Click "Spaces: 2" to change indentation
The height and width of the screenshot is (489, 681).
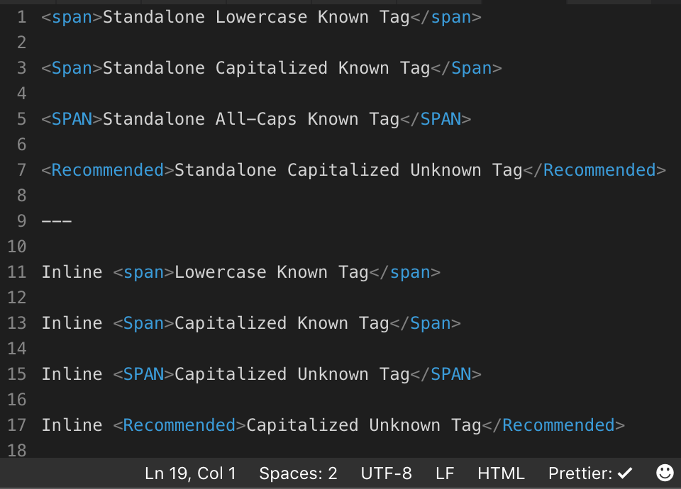point(298,473)
